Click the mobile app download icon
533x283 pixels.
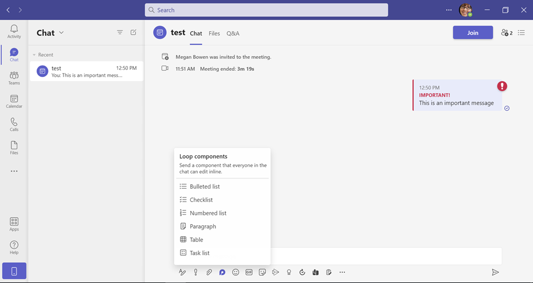[x=14, y=271]
